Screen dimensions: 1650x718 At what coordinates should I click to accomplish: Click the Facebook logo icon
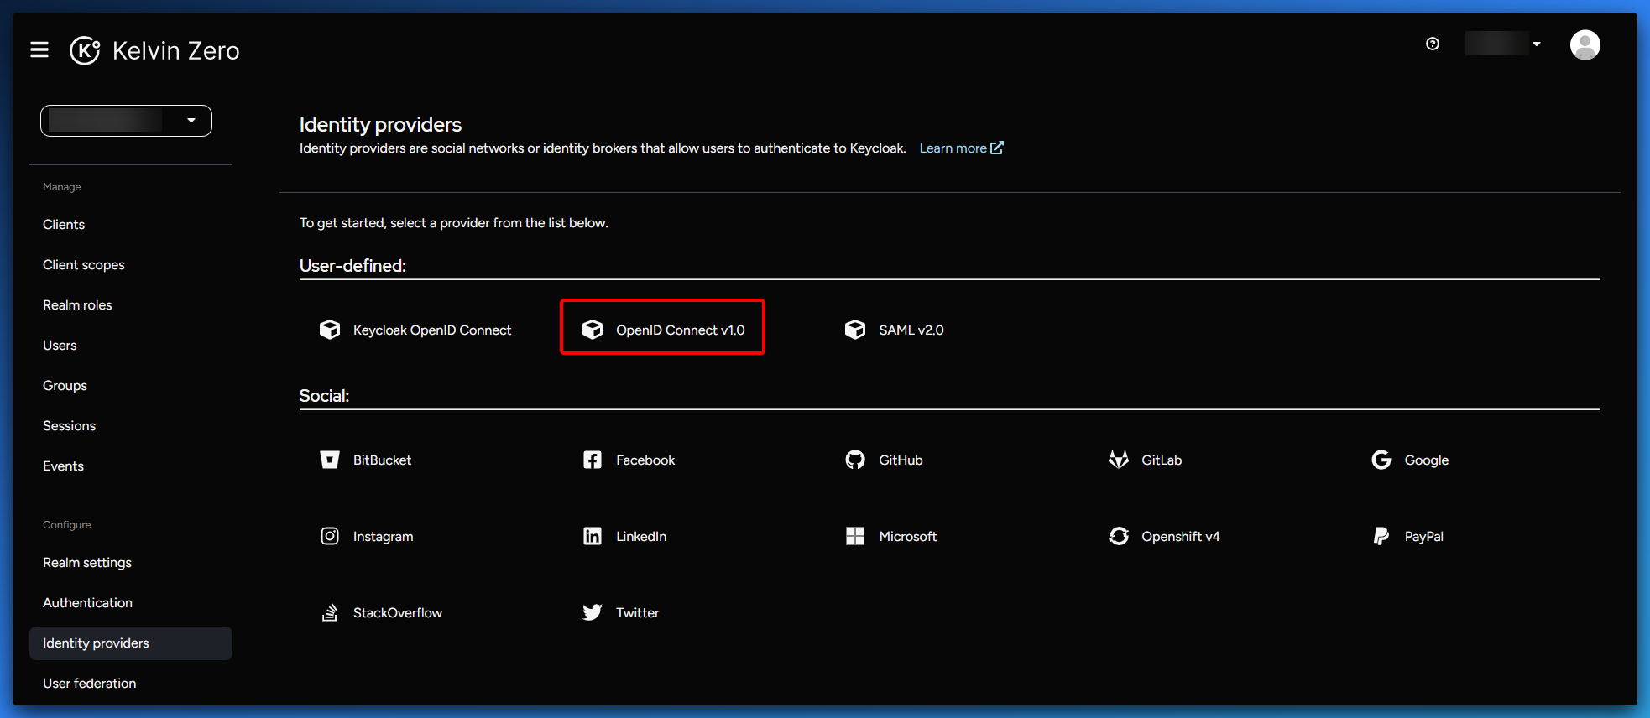(x=593, y=460)
